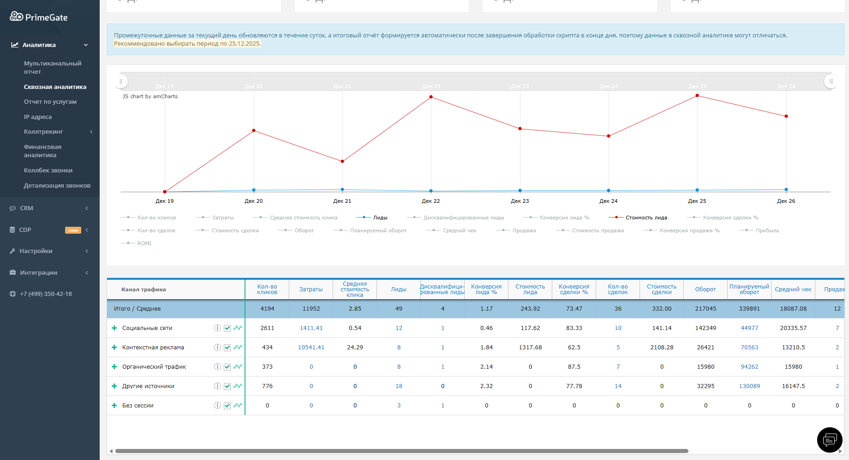The width and height of the screenshot is (849, 460).
Task: Show graph icon for Другие источники
Action: point(238,386)
